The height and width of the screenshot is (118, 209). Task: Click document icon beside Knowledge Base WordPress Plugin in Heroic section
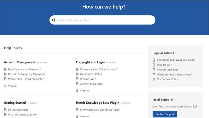click(x=77, y=110)
